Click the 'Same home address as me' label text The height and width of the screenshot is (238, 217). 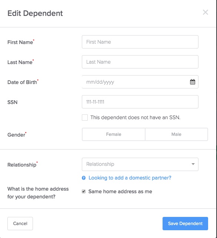120,192
